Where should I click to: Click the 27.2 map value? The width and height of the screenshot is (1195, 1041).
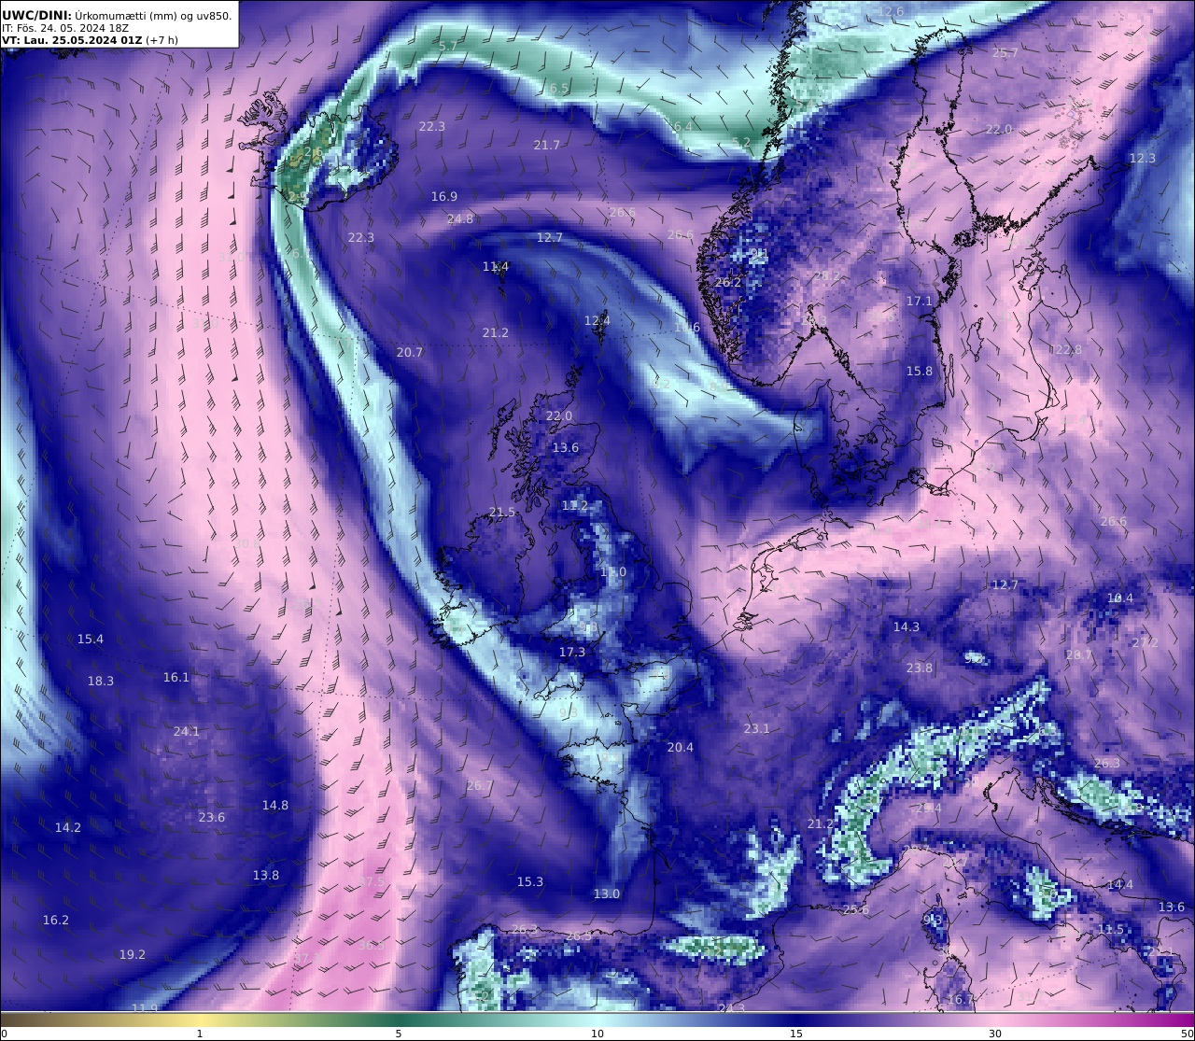click(x=1145, y=642)
